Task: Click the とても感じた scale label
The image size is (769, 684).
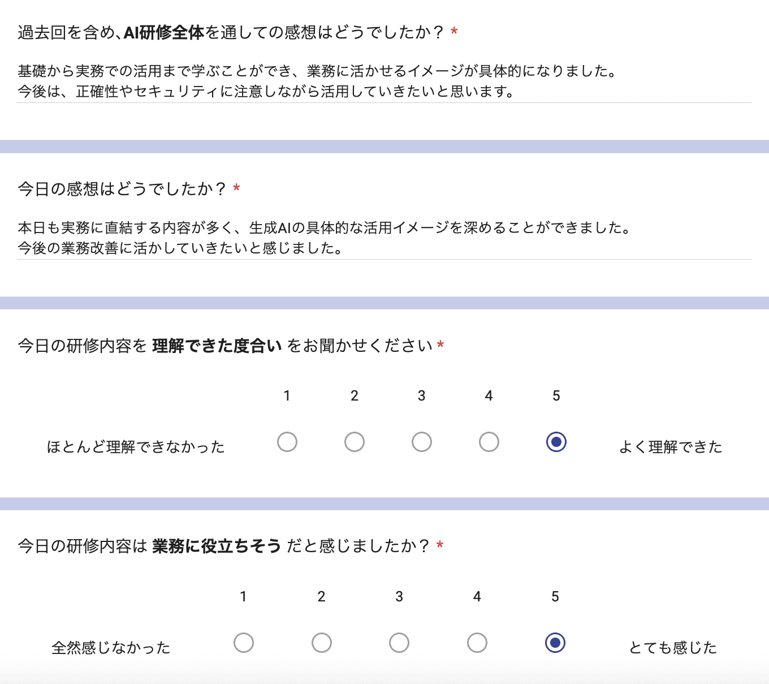Action: click(673, 647)
